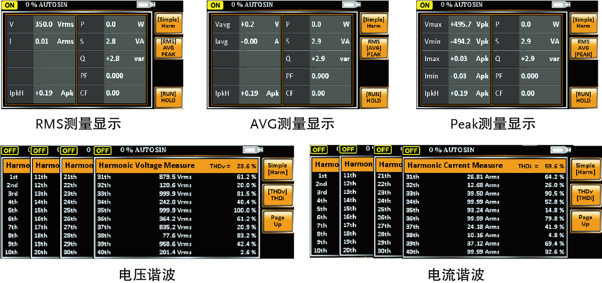Select the 39th row 37.12 Arms
Screen dimensions: 602x283
tap(485, 244)
